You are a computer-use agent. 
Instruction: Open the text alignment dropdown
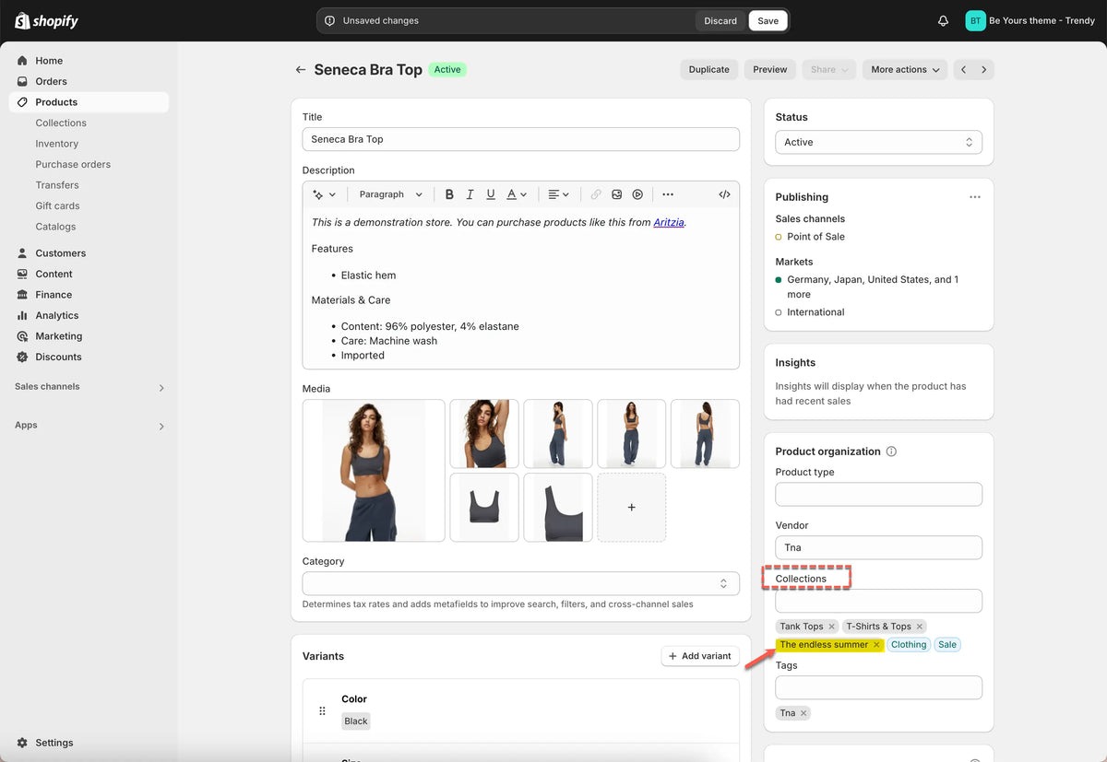click(558, 194)
